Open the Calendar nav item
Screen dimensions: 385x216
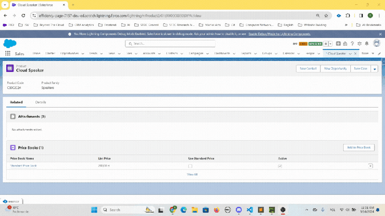pyautogui.click(x=288, y=53)
